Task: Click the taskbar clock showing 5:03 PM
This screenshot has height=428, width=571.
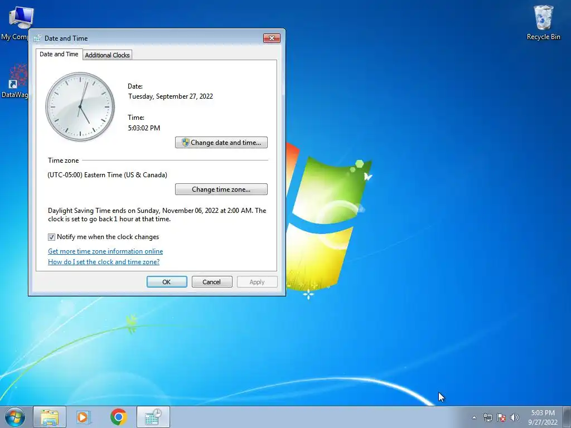Action: [543, 417]
